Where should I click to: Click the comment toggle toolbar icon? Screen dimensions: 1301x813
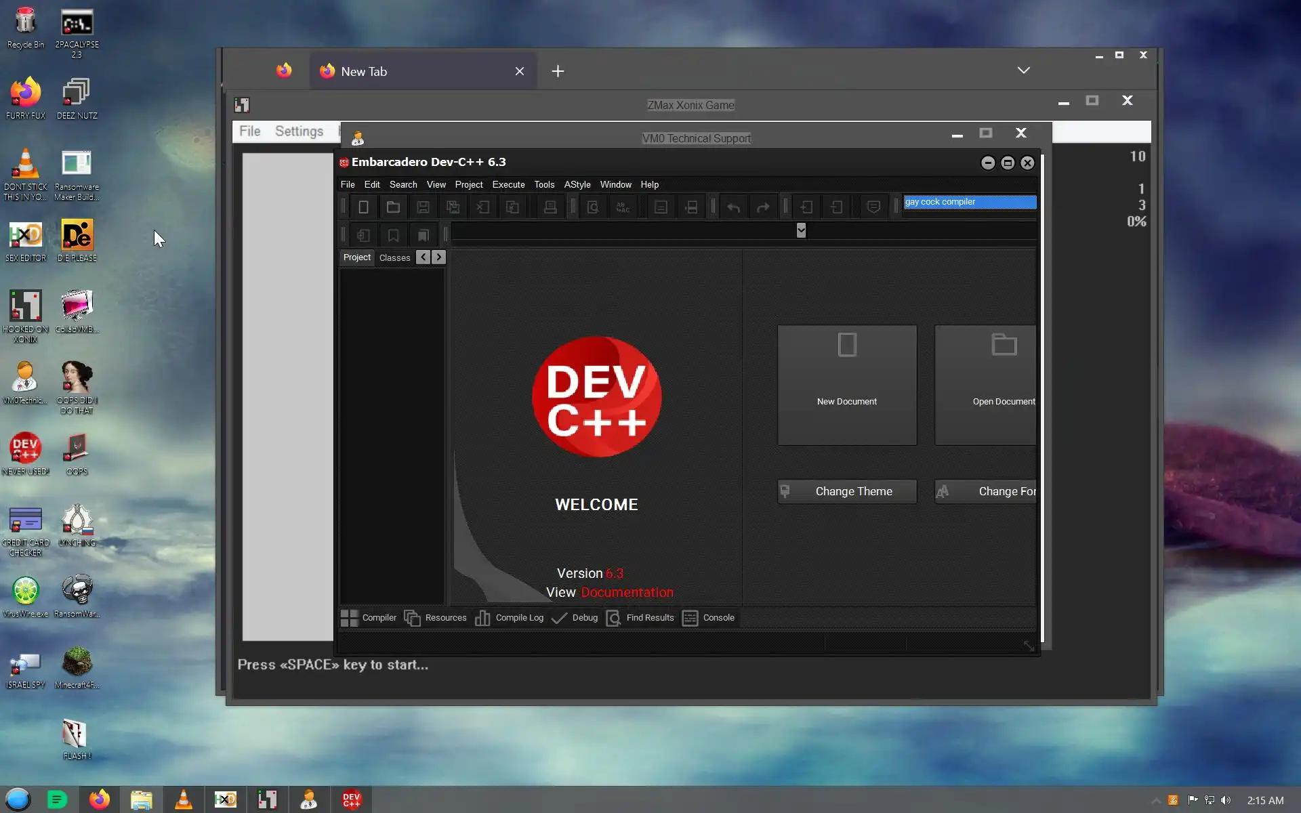pos(873,207)
